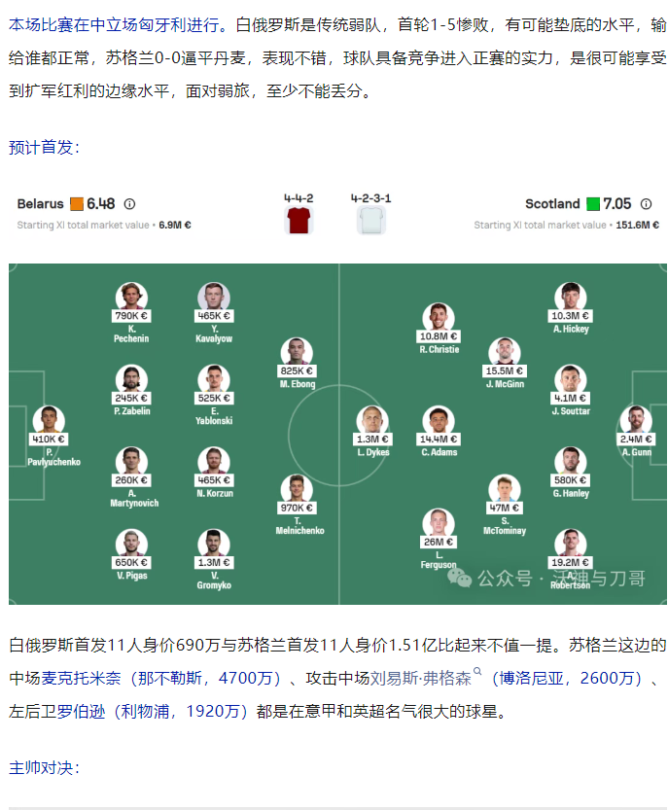Open goalkeeper A. Gunn's avatar

pyautogui.click(x=635, y=421)
